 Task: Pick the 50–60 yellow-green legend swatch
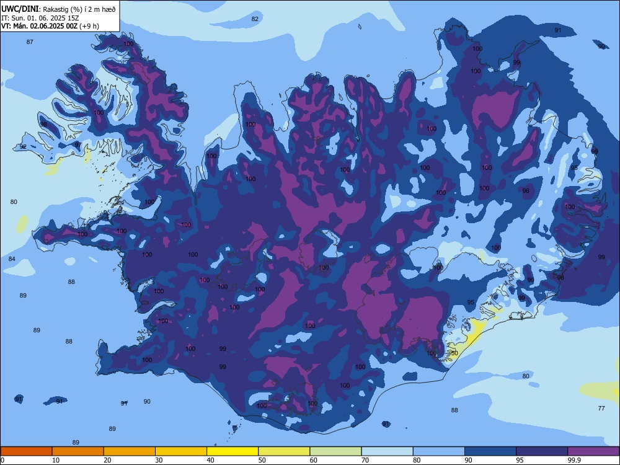(284, 451)
